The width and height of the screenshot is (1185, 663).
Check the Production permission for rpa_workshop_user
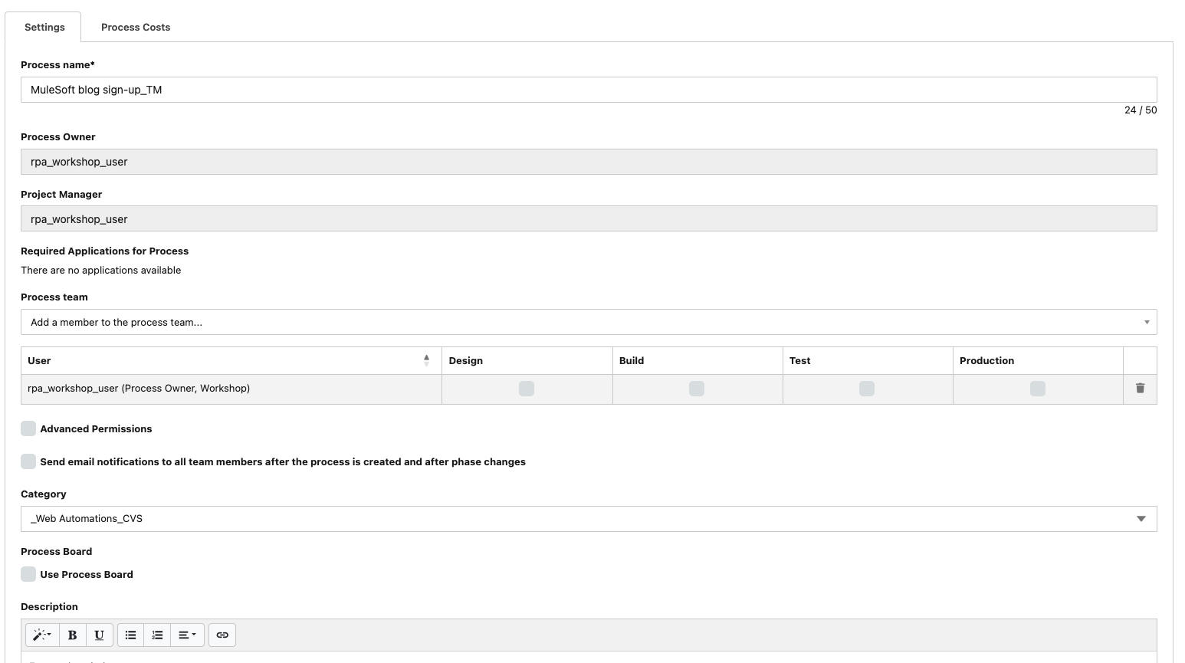[1037, 389]
